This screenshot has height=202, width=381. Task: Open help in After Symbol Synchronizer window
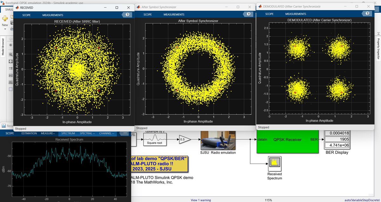point(249,15)
